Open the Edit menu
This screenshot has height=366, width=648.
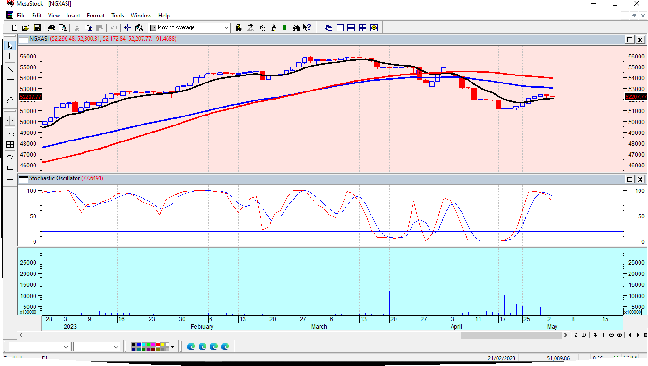pos(37,16)
